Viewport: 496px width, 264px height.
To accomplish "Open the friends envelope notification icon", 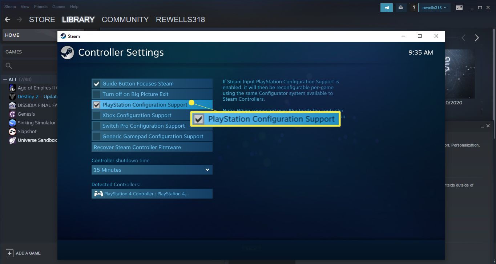I will point(400,7).
